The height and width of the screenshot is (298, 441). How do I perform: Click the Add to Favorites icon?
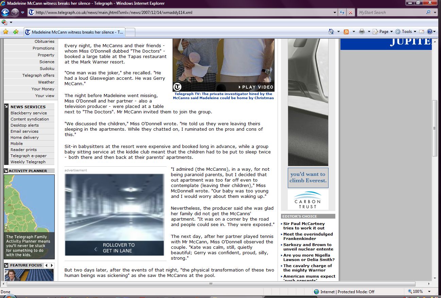click(x=16, y=32)
